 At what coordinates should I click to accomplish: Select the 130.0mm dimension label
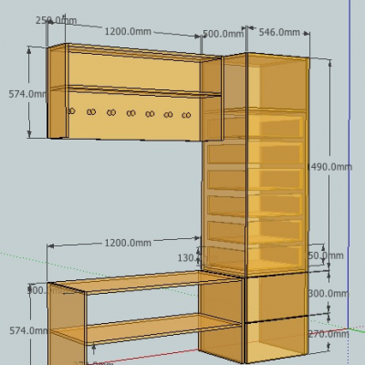(x=198, y=258)
